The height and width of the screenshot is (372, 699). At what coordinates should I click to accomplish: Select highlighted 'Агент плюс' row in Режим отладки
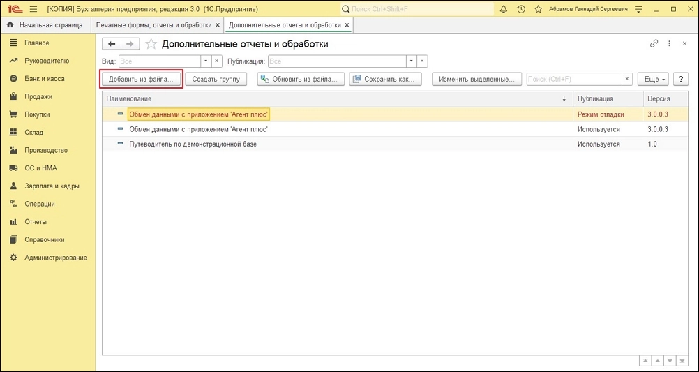coord(395,114)
